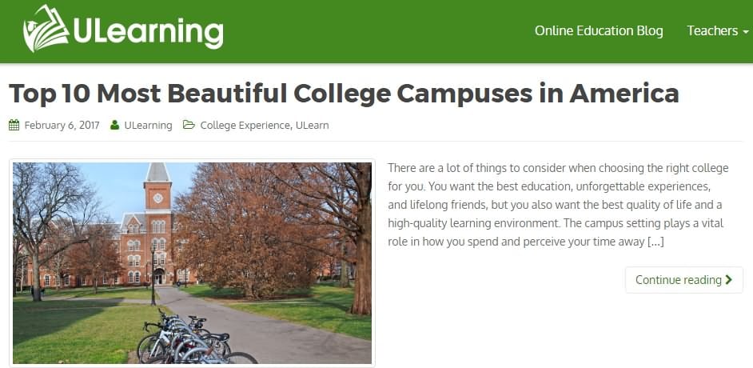
Task: Click the campus photo thumbnail
Action: pyautogui.click(x=192, y=263)
